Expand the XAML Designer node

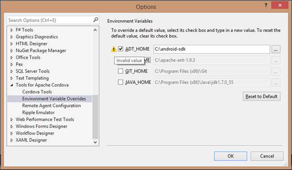tap(12, 140)
